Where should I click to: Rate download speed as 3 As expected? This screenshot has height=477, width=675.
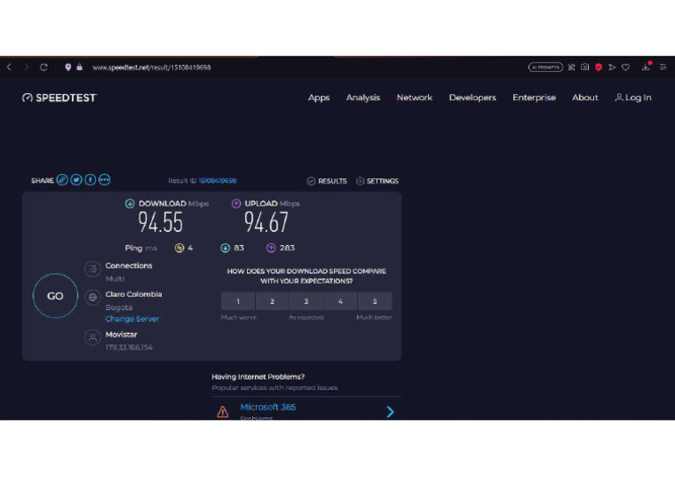point(307,301)
